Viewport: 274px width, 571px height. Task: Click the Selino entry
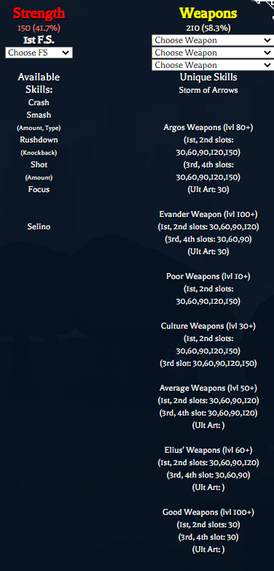[x=39, y=226]
